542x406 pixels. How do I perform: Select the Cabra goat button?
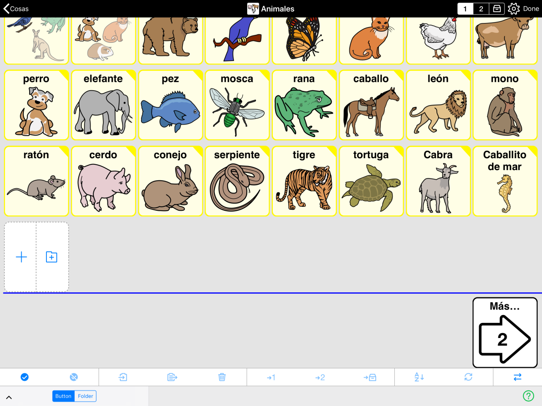[x=438, y=181]
